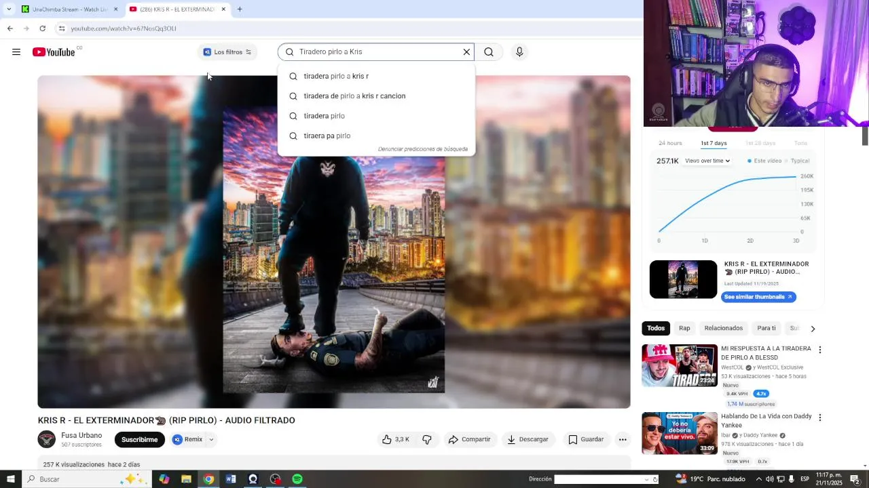The height and width of the screenshot is (488, 869).
Task: Select the 'Para ti' filter chip
Action: coord(766,328)
